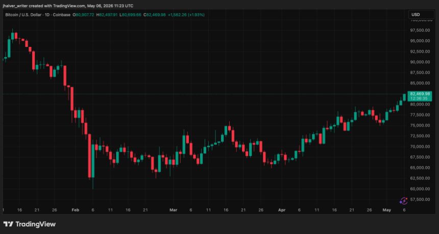Click the Feb label on the time axis
Screen dimensions: 439x234
(x=76, y=210)
